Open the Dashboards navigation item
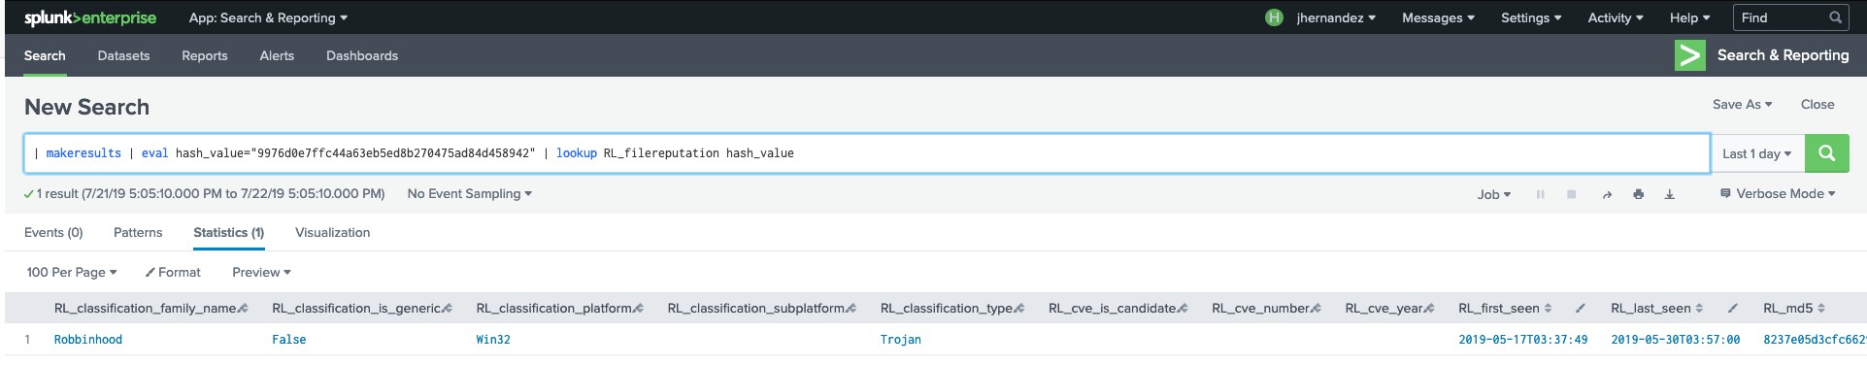Screen dimensions: 1867x365 362,56
